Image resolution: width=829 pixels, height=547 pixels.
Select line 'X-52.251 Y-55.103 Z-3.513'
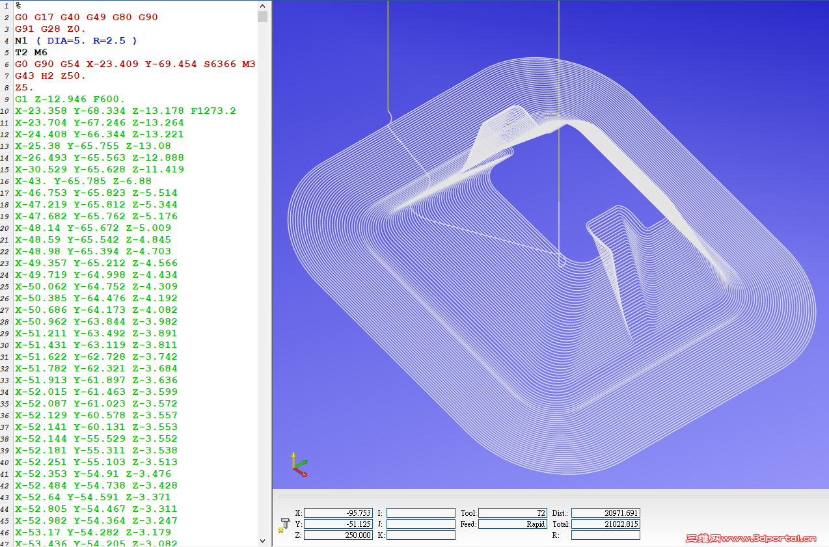[96, 462]
